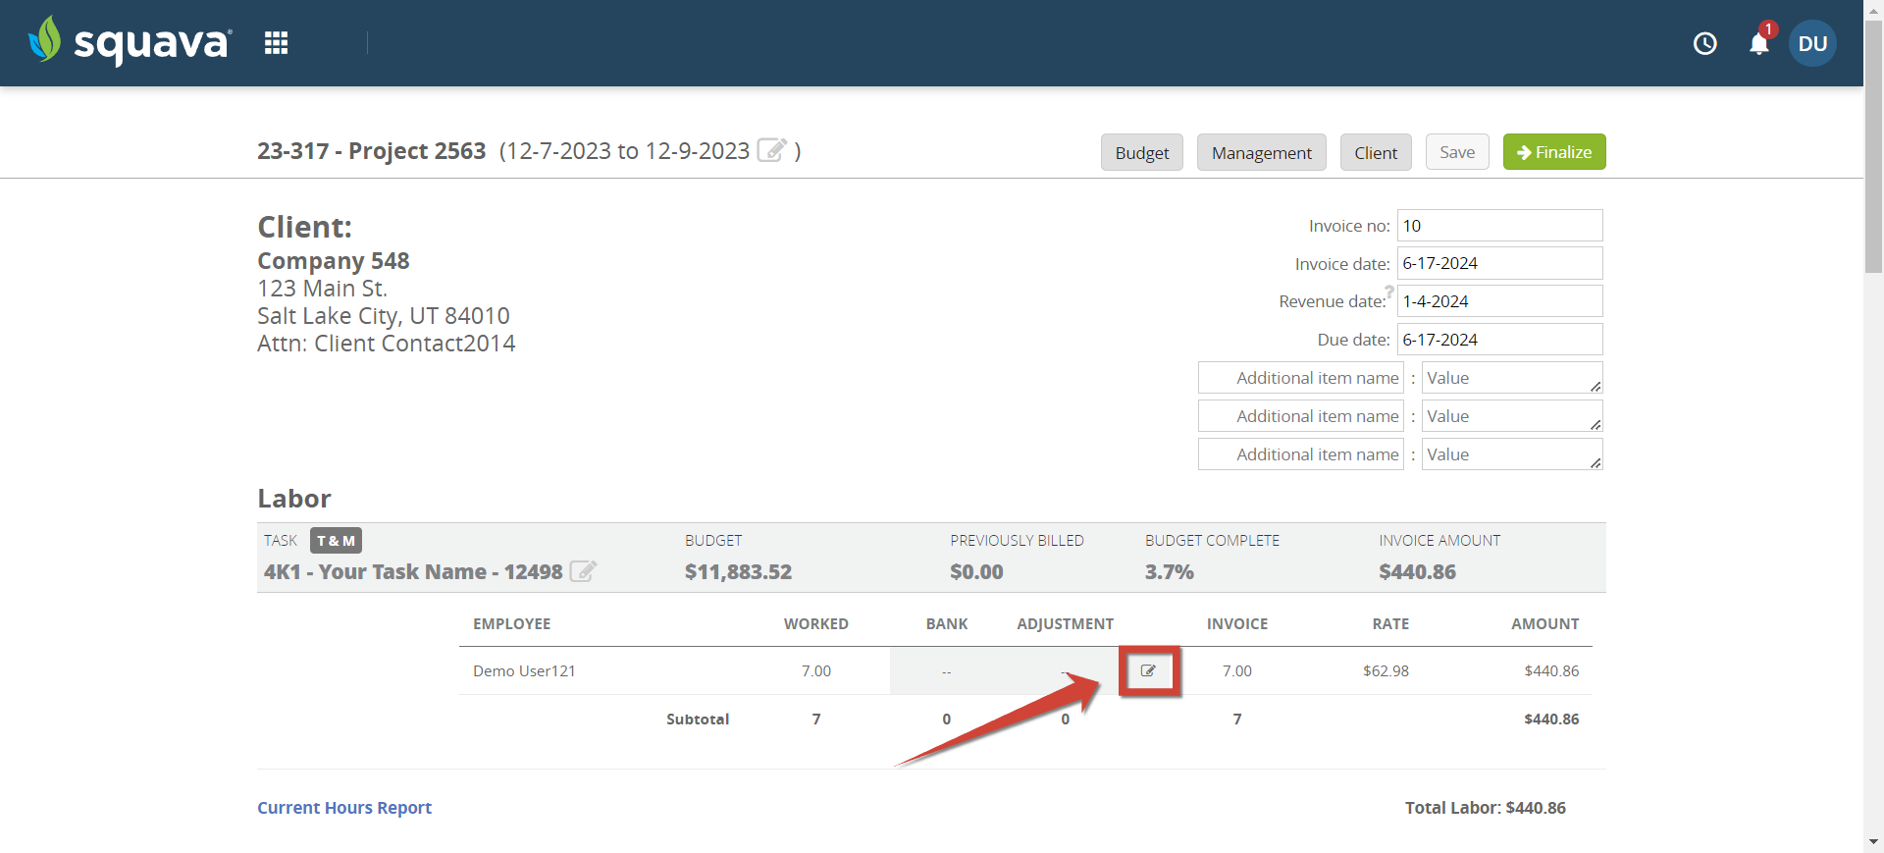Open the Budget tab button
Screen dimensions: 1884x853
1142,152
